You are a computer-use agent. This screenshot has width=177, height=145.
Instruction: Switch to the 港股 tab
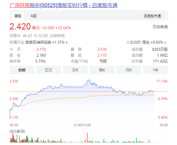point(18,16)
